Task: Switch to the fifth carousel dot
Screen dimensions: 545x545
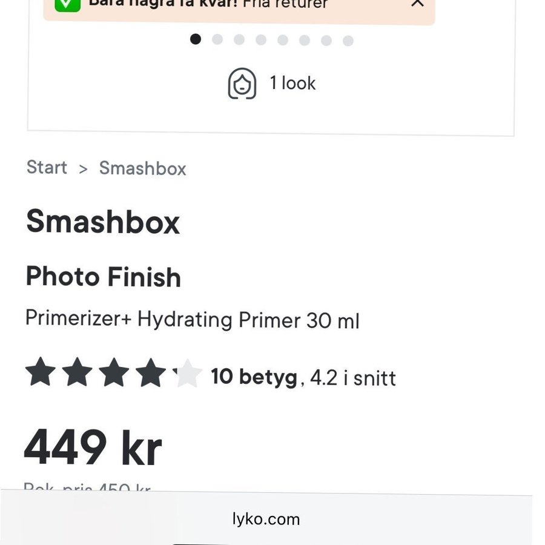Action: point(283,40)
